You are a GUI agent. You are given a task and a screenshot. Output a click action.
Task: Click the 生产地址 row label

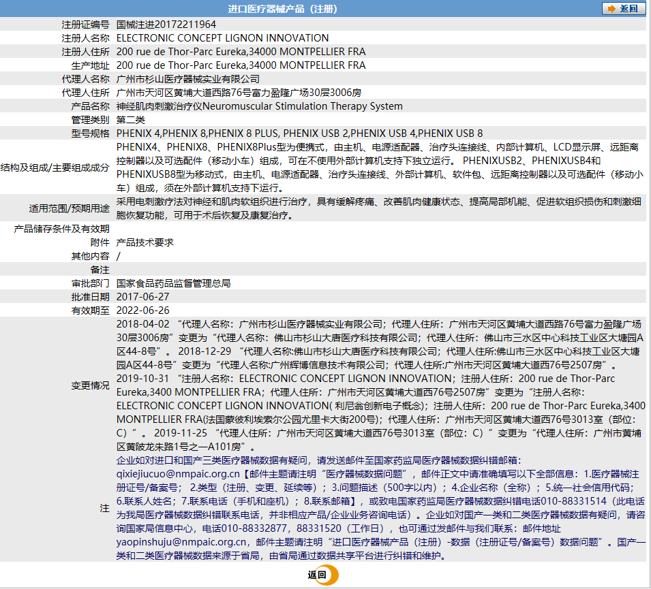(x=90, y=65)
